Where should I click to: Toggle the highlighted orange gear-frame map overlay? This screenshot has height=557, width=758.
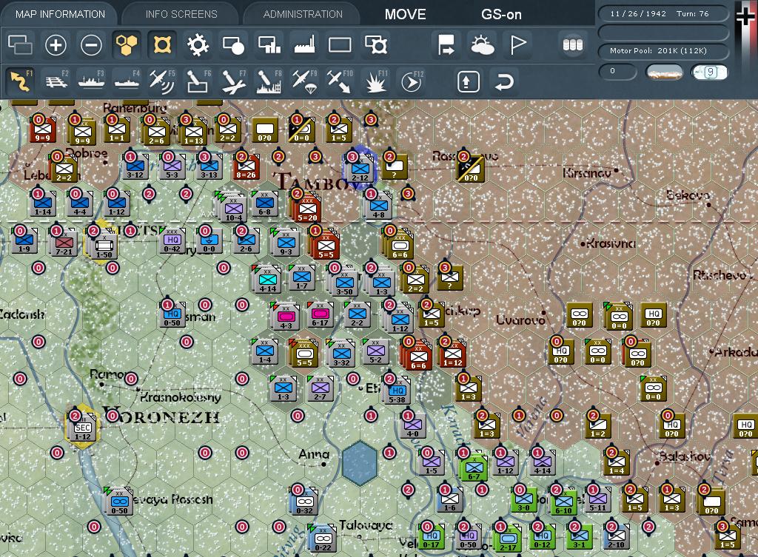162,45
